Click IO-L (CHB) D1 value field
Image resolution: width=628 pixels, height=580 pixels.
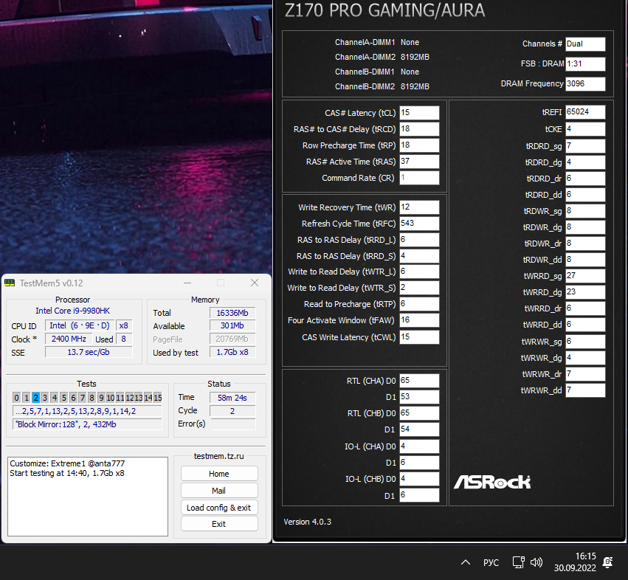pyautogui.click(x=419, y=495)
